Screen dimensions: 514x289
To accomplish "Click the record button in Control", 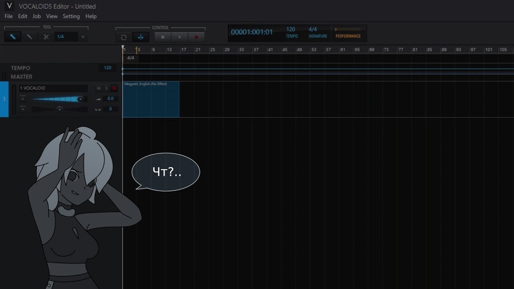I will pos(196,37).
